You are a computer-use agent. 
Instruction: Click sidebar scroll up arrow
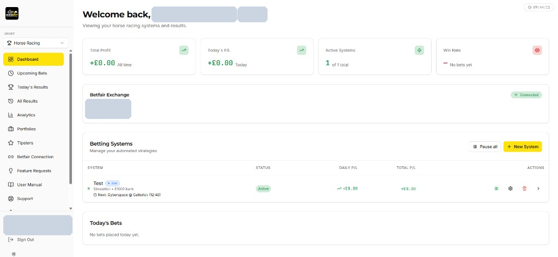pos(70,51)
